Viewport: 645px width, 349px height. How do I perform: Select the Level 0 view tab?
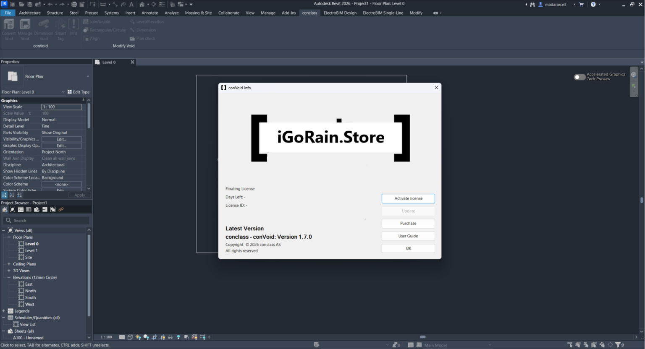click(x=109, y=62)
